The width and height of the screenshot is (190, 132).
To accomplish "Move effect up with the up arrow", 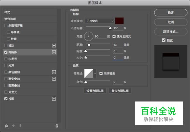I will tap(13, 126).
